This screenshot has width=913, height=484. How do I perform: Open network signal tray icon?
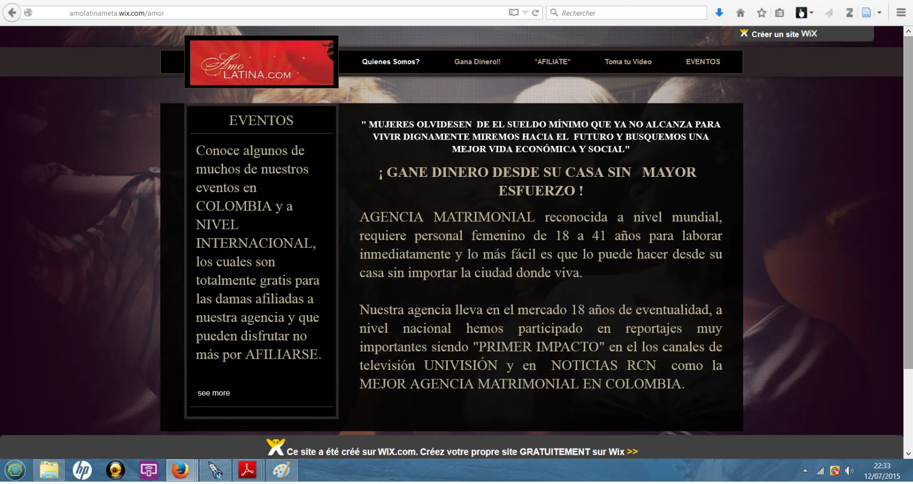click(820, 471)
